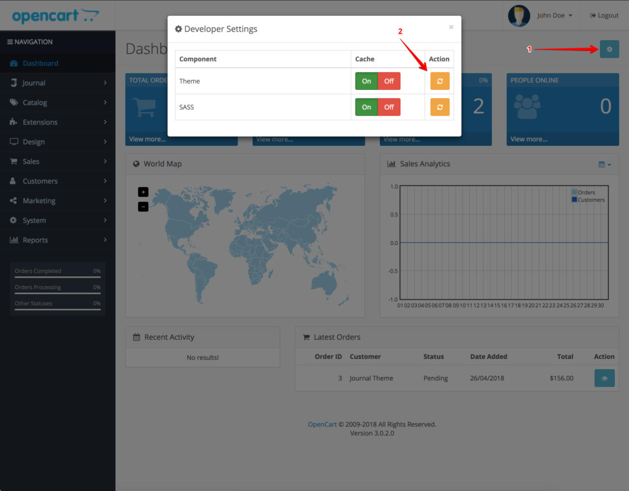The width and height of the screenshot is (629, 491).
Task: Click the Logout link
Action: (x=604, y=16)
